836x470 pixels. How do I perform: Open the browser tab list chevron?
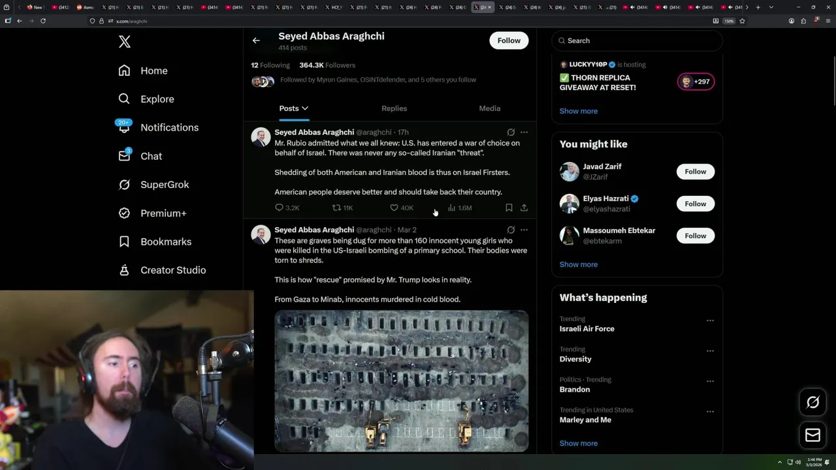[x=771, y=7]
